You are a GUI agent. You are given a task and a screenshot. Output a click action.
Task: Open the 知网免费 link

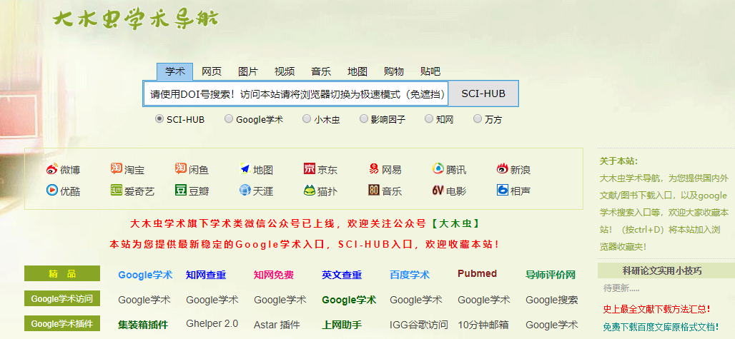[x=274, y=275]
